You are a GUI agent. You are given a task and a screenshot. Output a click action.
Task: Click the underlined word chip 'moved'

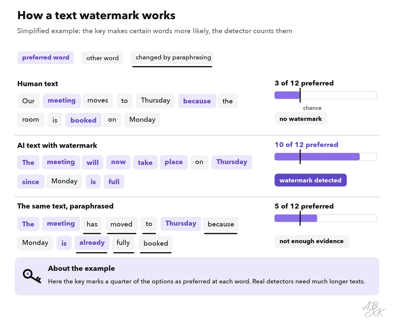(x=121, y=224)
